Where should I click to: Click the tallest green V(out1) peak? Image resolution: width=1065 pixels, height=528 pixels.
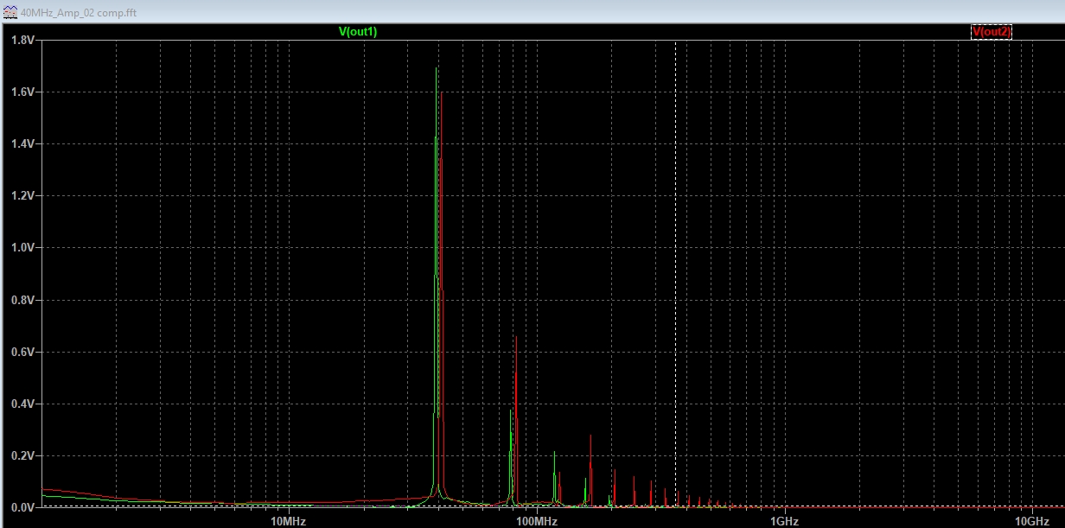(x=437, y=69)
